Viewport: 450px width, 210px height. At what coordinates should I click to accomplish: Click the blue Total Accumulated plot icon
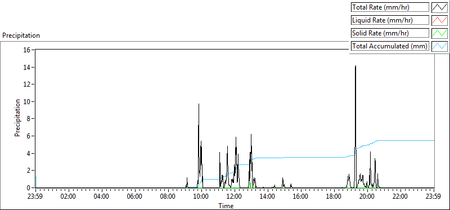[440, 46]
